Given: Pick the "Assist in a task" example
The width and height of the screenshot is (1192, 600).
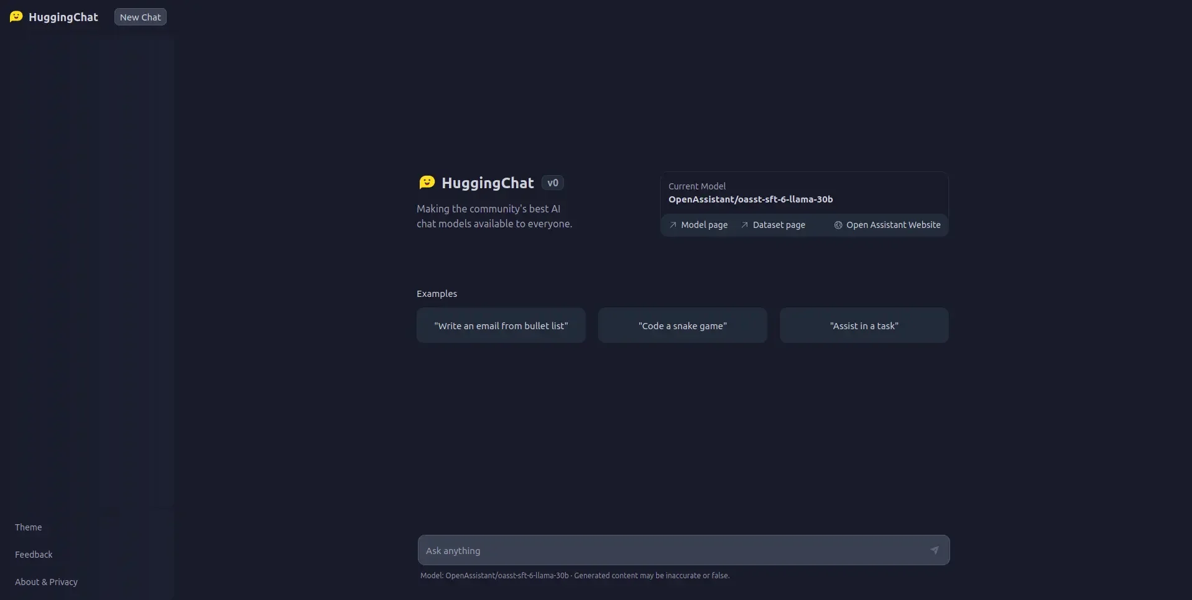Looking at the screenshot, I should (864, 325).
